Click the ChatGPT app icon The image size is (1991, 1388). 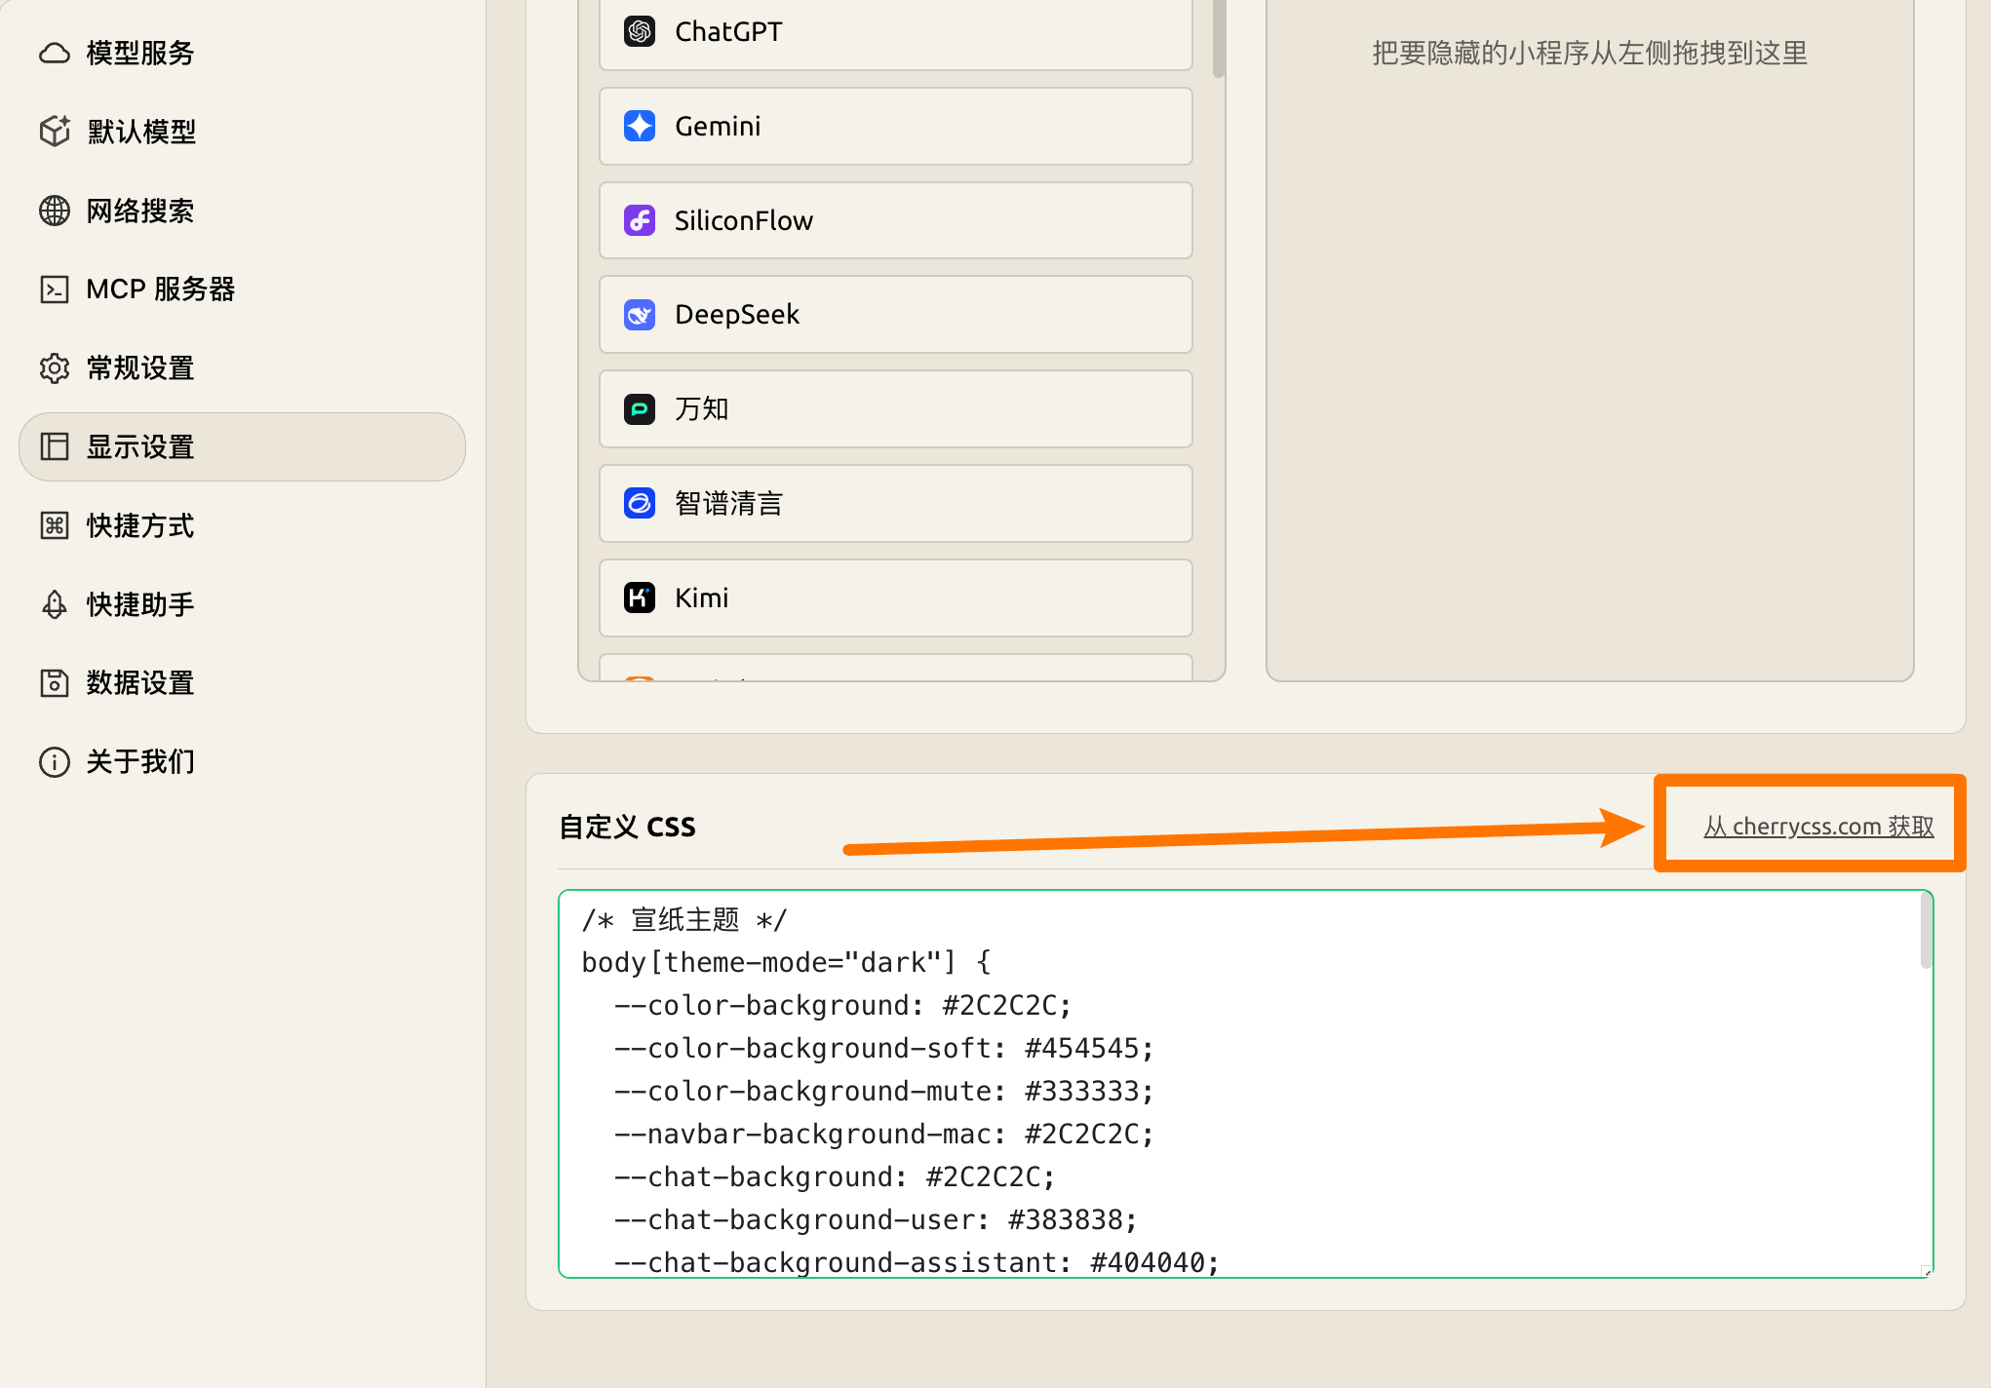coord(640,32)
